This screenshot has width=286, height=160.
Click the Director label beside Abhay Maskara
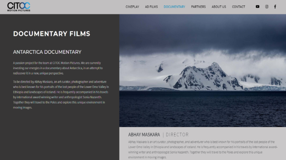click(177, 135)
